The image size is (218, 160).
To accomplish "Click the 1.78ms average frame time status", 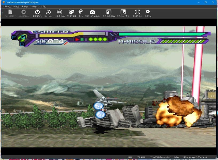I will pyautogui.click(x=195, y=157).
